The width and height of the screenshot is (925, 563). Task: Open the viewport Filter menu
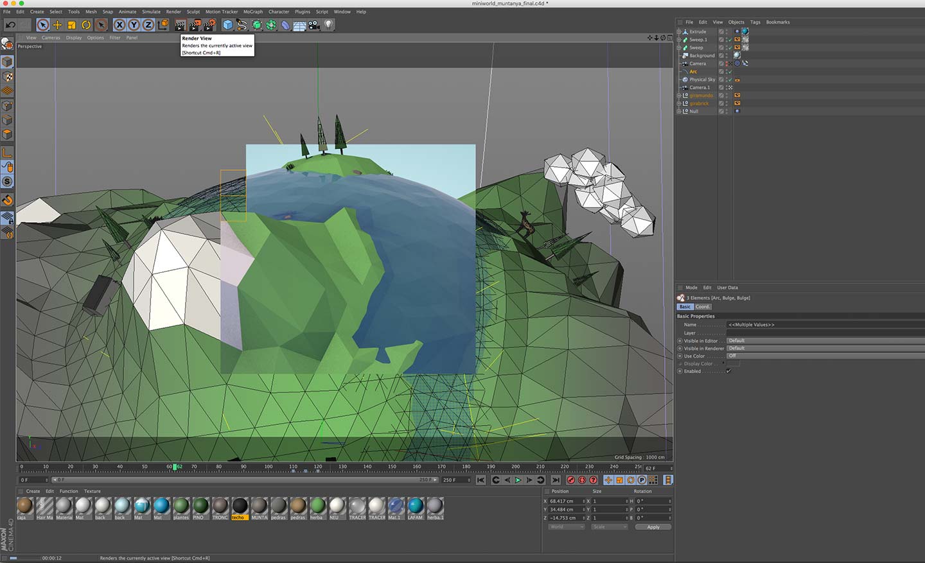point(115,38)
